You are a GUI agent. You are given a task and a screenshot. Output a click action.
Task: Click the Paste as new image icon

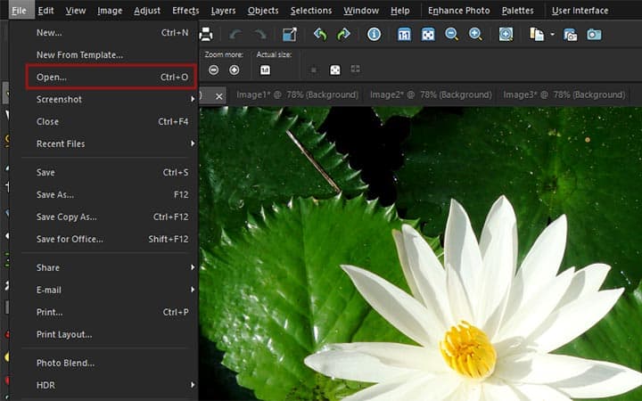point(537,35)
